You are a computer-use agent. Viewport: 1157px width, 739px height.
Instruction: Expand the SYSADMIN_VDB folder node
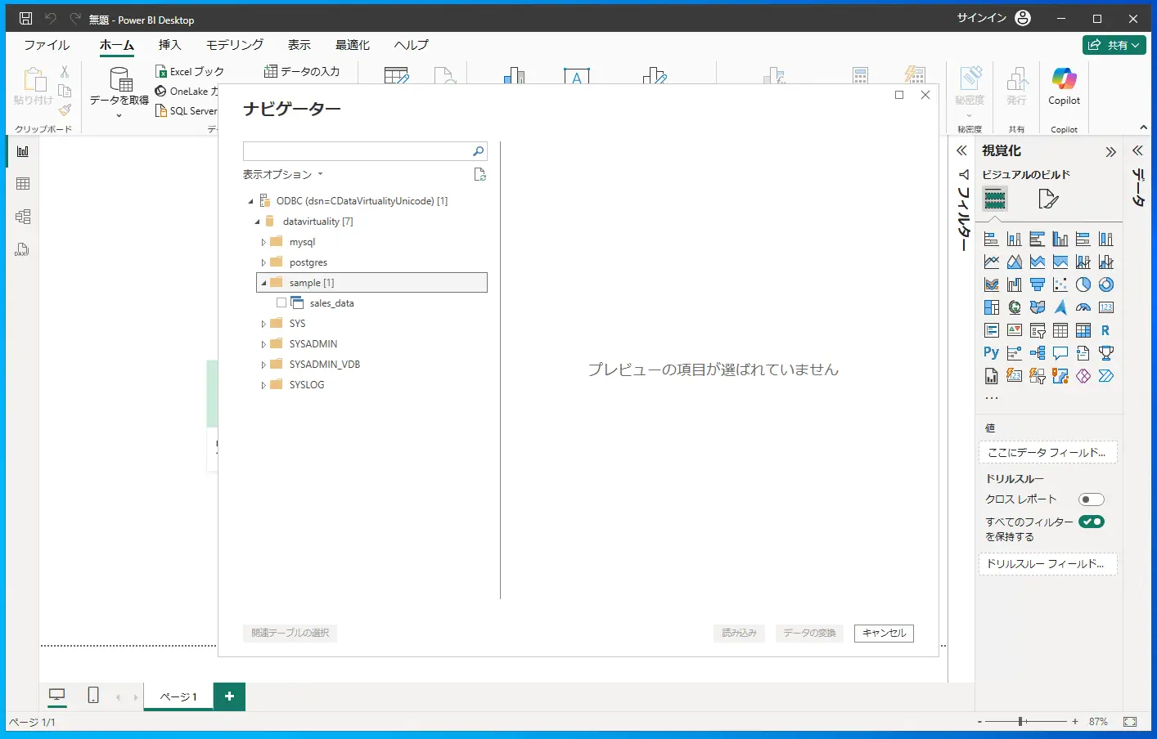click(263, 365)
